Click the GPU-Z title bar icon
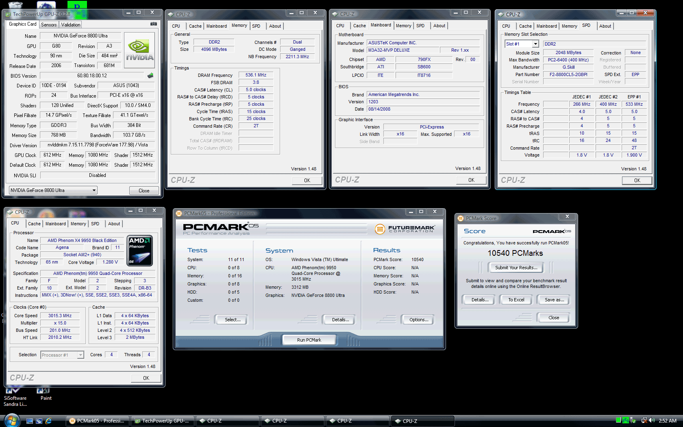 (x=8, y=14)
